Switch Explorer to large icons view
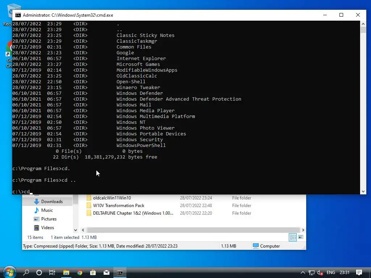 click(301, 237)
